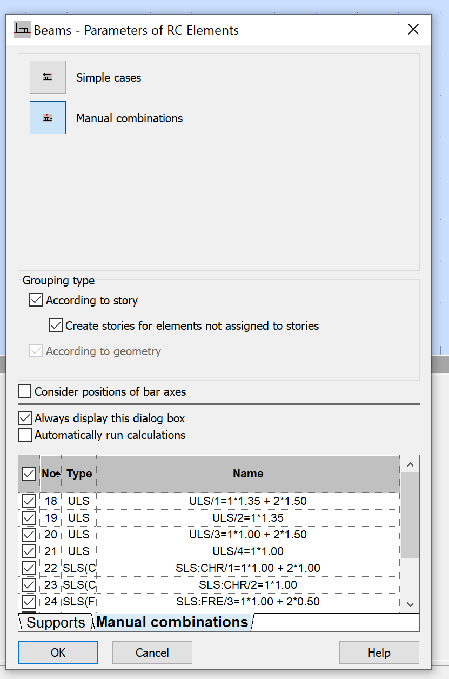Confirm with the OK button
The height and width of the screenshot is (679, 449).
pos(58,653)
